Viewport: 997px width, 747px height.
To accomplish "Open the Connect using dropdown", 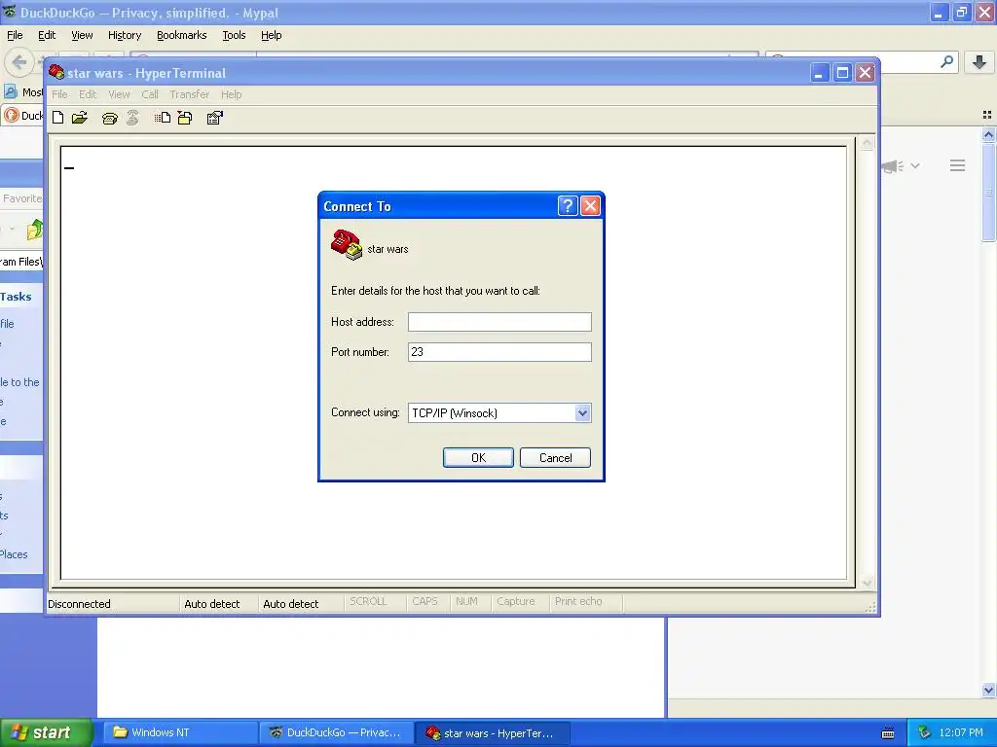I will click(582, 412).
